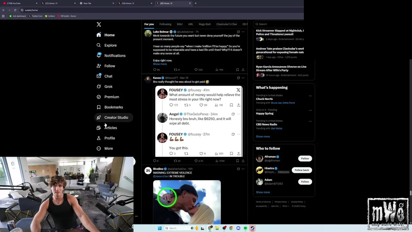Viewport: 412px width, 232px height.
Task: Open a new browser tab
Action: [196, 3]
